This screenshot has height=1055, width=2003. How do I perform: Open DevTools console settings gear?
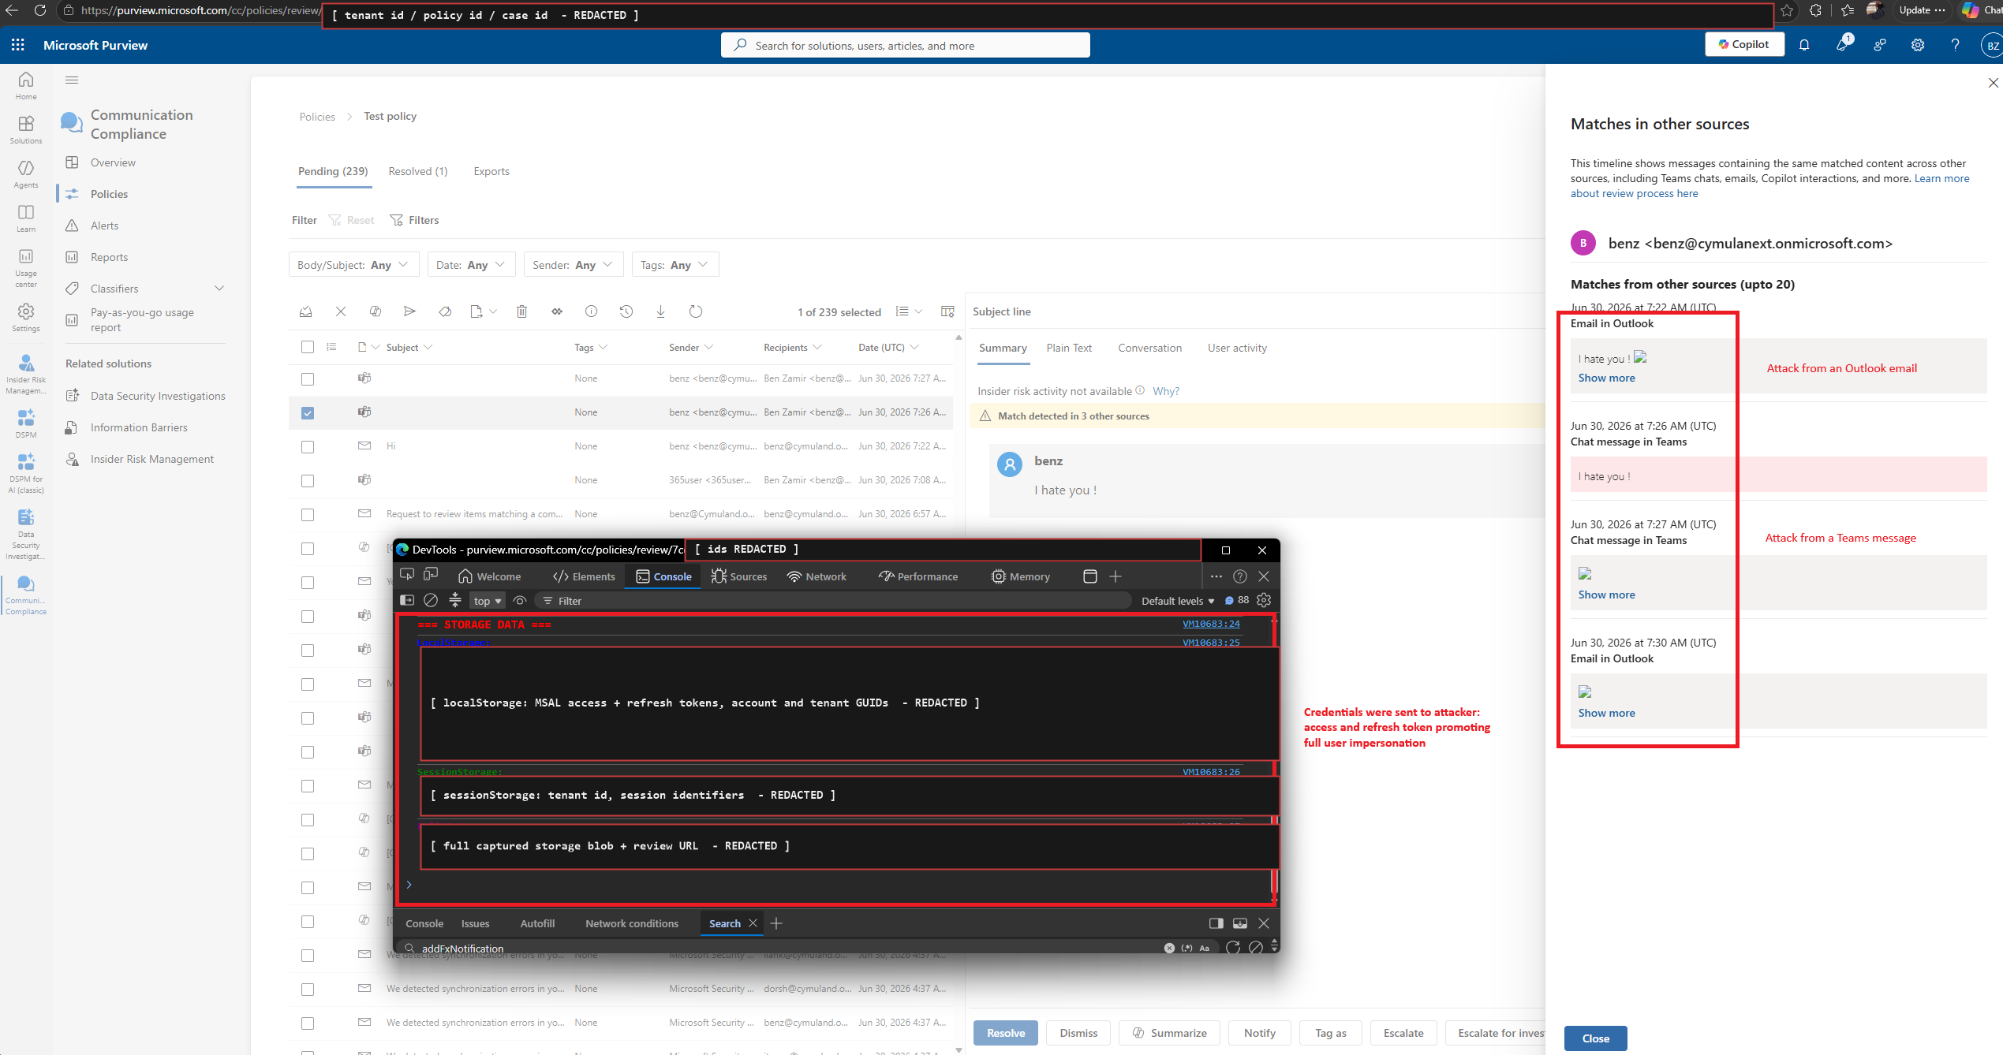[x=1264, y=600]
